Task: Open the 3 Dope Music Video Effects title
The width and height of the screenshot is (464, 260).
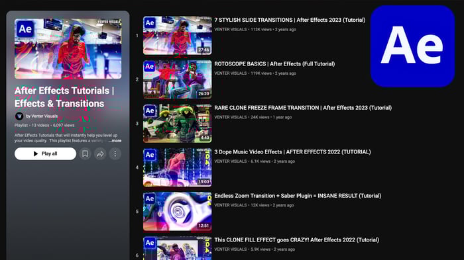Action: [x=292, y=152]
